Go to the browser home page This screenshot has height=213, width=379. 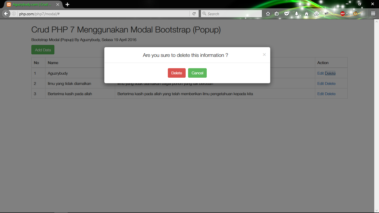(x=306, y=13)
